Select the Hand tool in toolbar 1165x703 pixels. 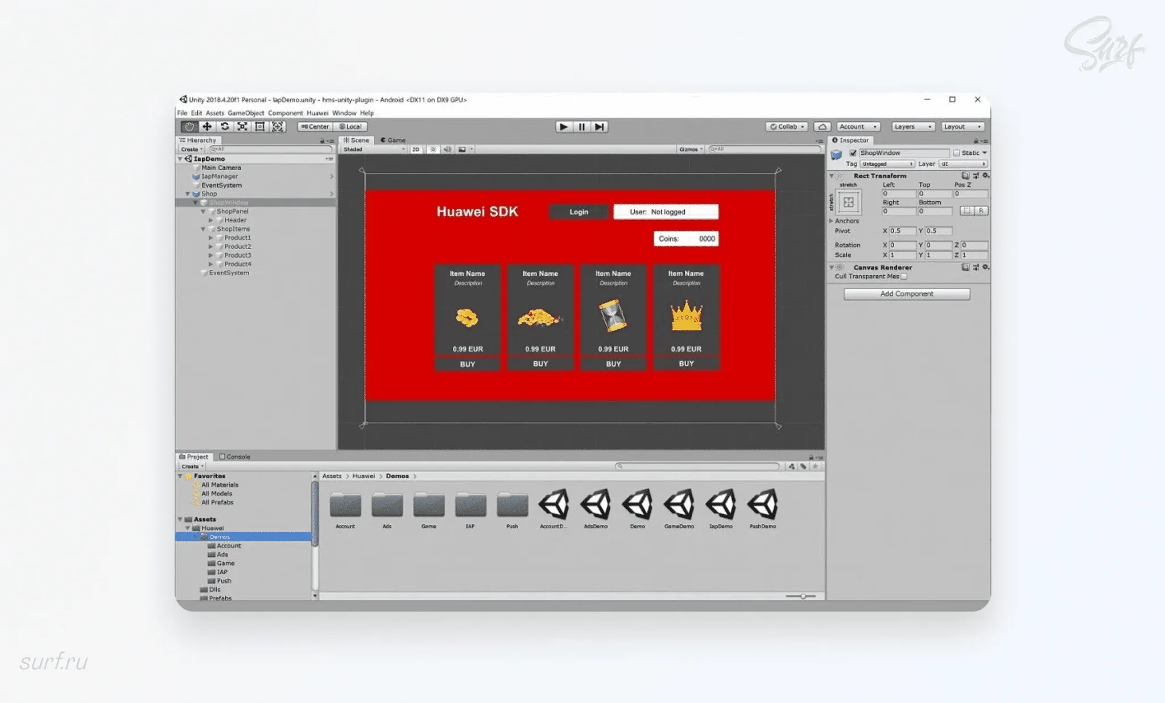point(189,127)
